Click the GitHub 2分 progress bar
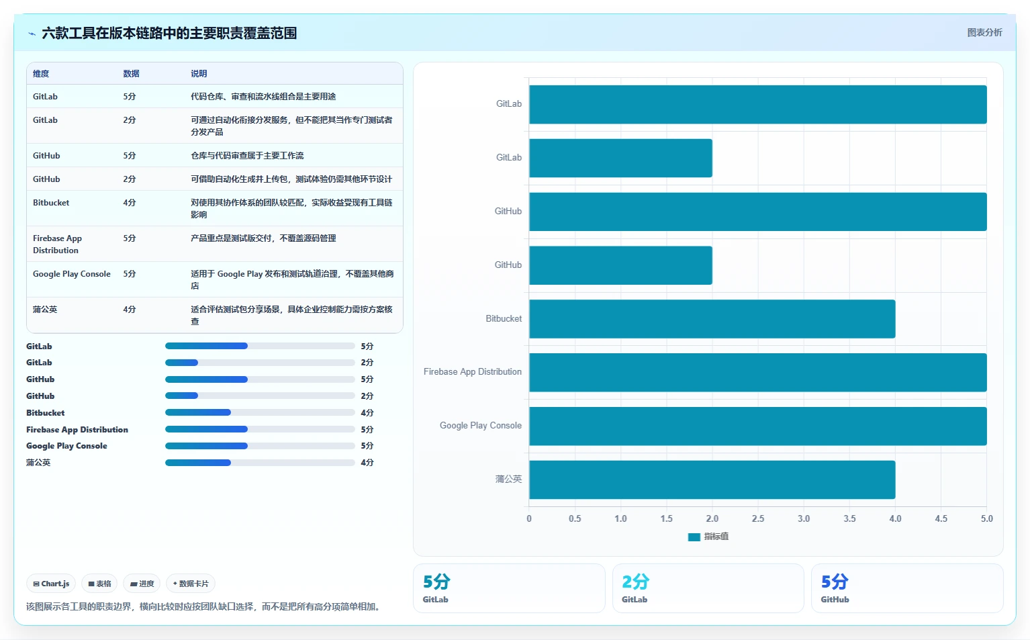This screenshot has width=1030, height=640. (260, 396)
